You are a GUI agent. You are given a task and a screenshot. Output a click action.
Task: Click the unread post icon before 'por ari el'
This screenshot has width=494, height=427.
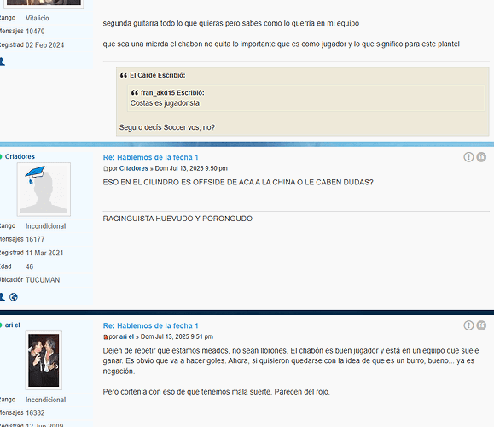pos(105,337)
